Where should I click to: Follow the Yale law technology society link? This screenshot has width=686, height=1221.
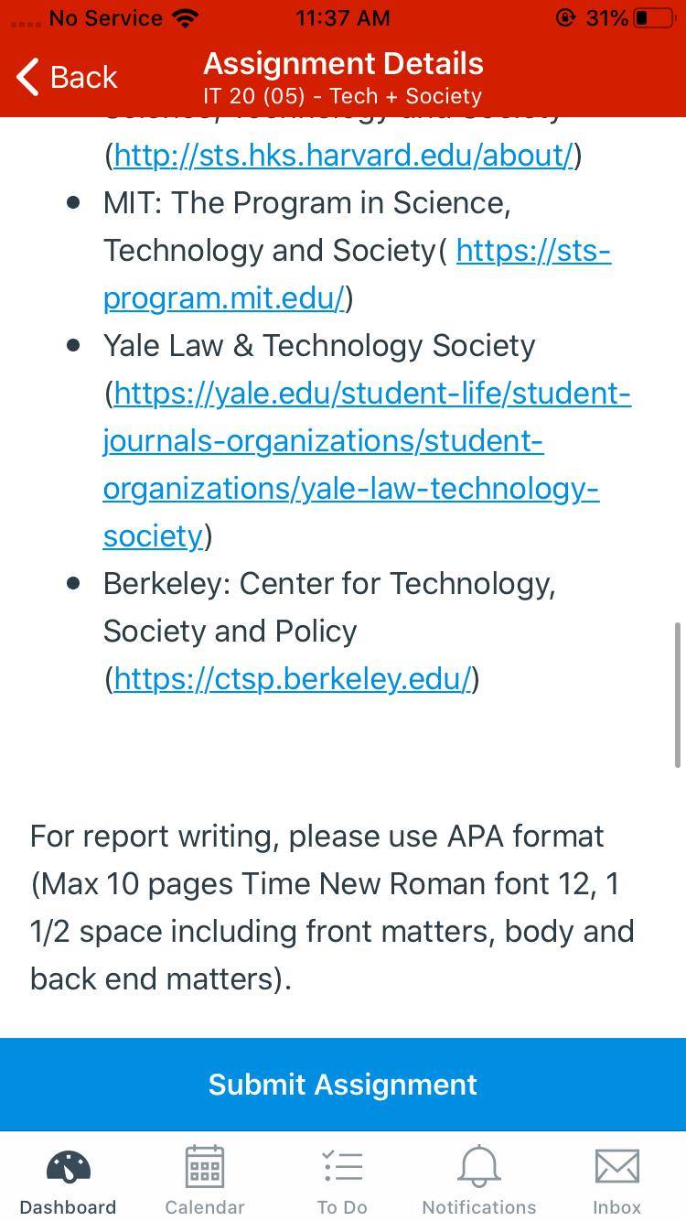coord(367,464)
